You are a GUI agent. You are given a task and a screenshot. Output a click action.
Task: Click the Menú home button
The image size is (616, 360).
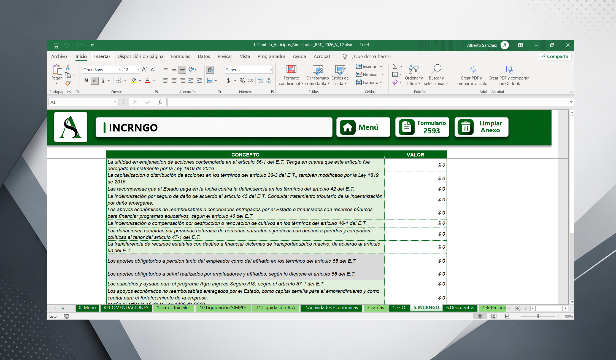363,127
